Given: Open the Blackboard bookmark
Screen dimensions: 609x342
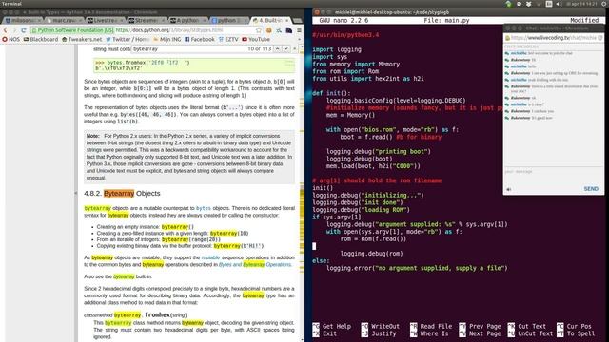Looking at the screenshot, I should [x=41, y=39].
